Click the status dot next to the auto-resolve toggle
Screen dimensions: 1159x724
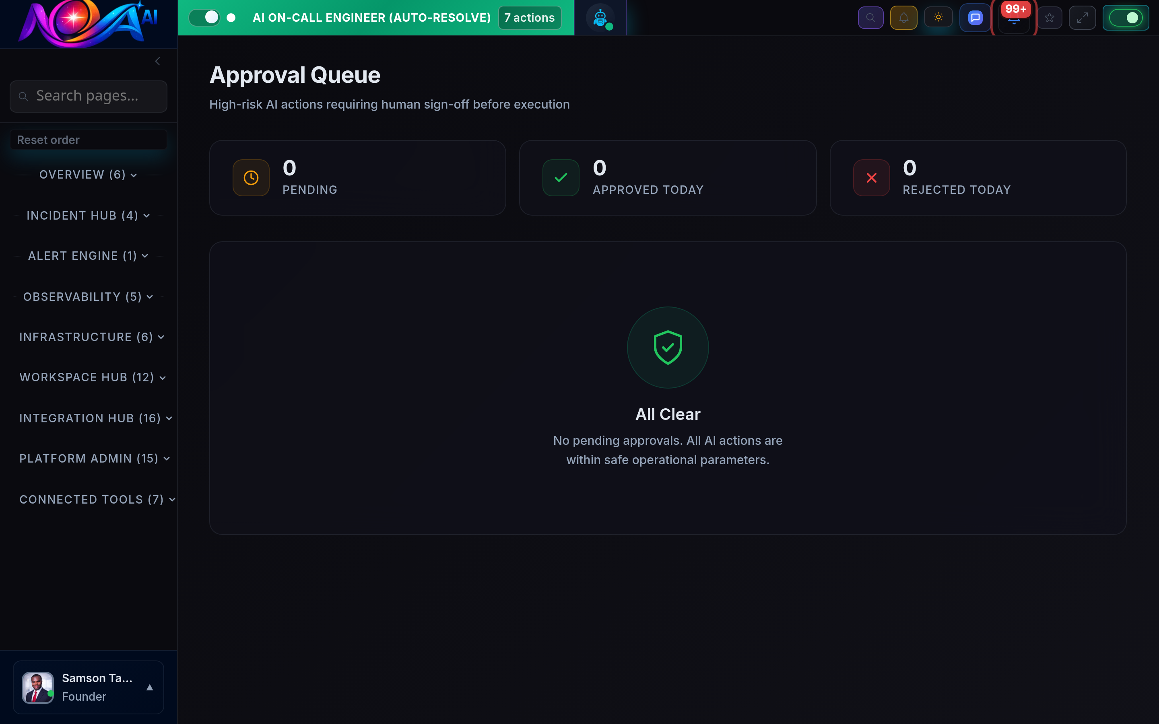pyautogui.click(x=231, y=17)
